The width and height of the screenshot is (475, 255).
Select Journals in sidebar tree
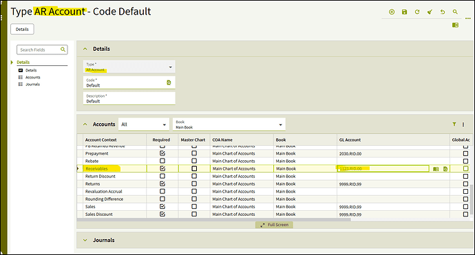tap(32, 85)
